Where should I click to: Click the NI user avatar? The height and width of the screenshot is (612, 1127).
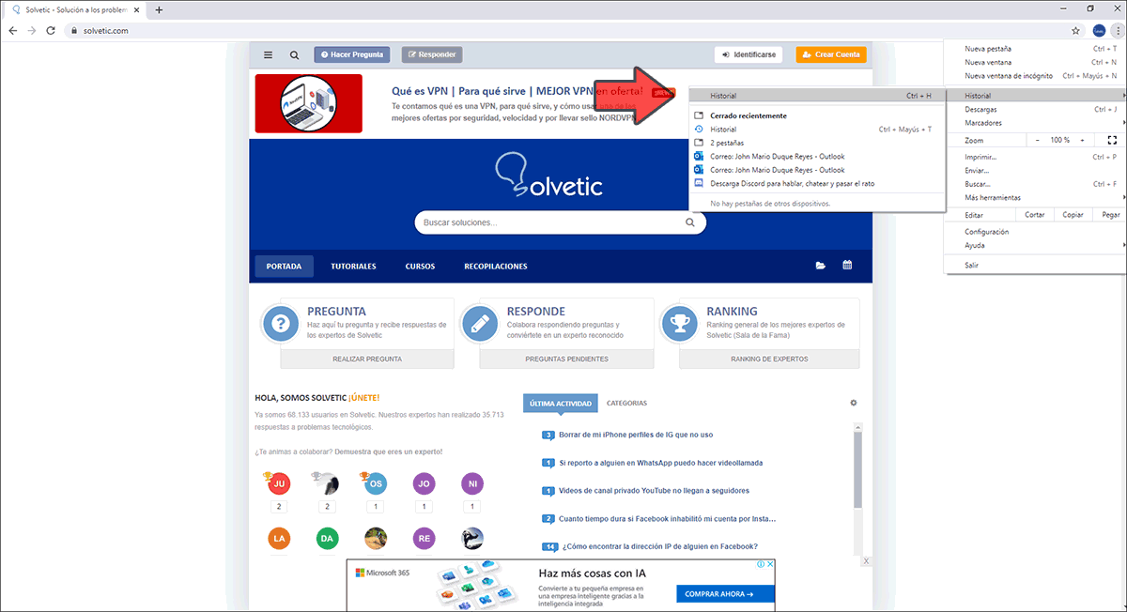click(x=472, y=484)
